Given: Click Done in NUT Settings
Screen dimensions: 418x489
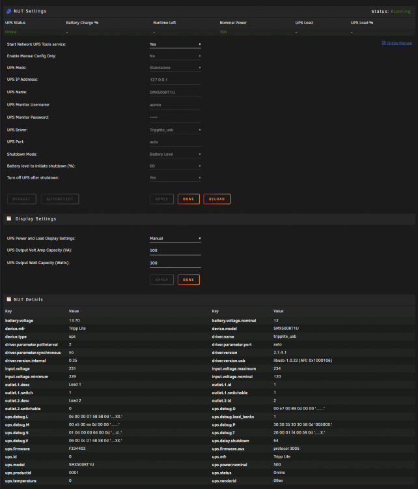Looking at the screenshot, I should [x=188, y=199].
